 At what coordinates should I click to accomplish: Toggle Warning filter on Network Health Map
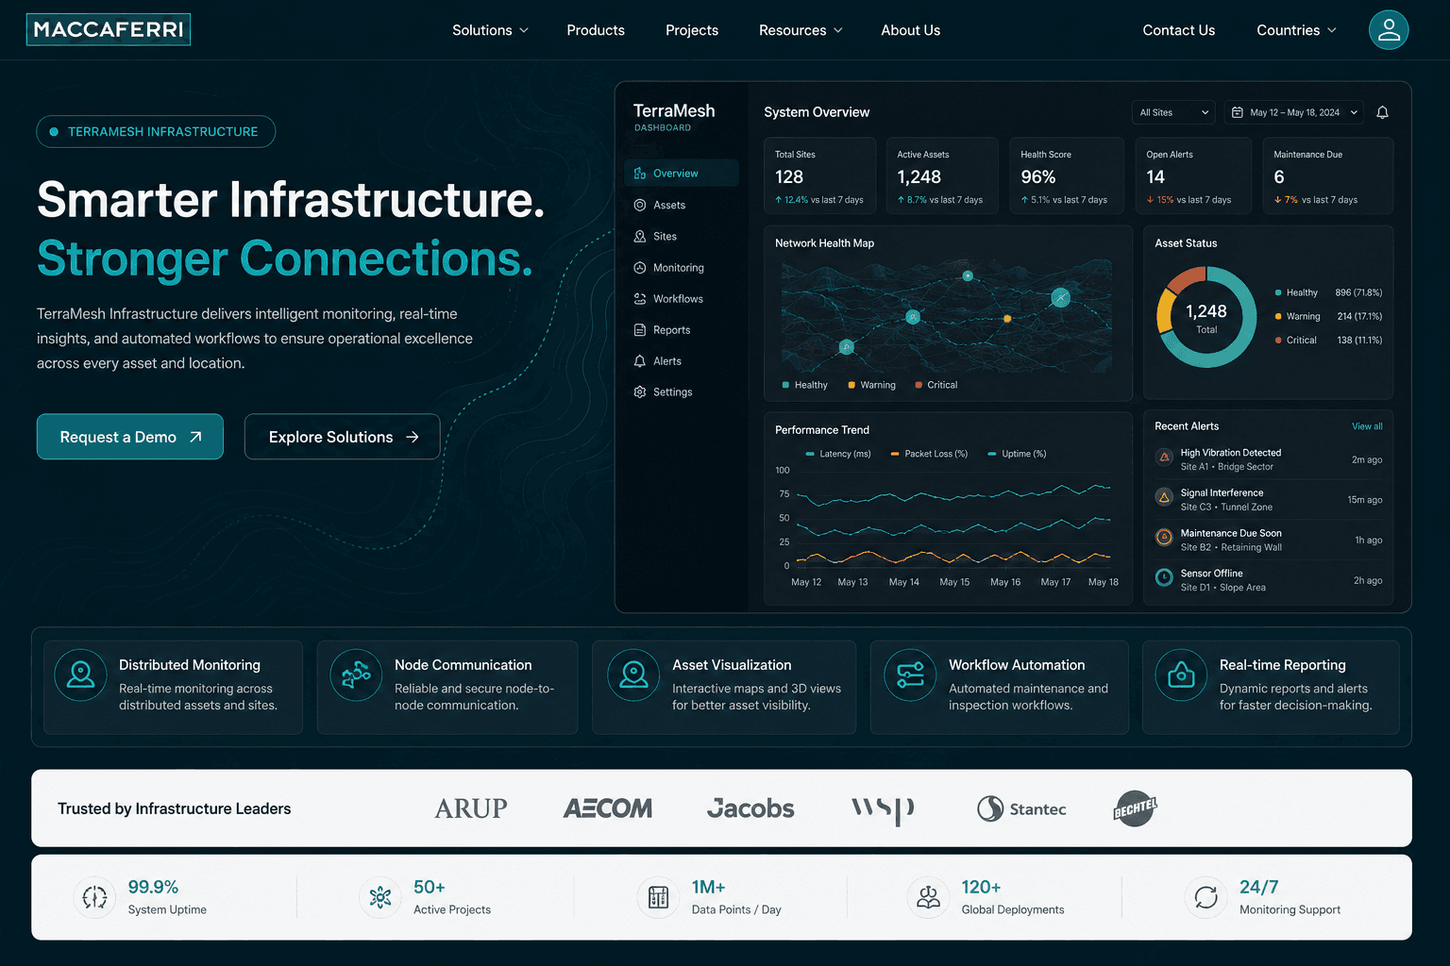pyautogui.click(x=871, y=385)
